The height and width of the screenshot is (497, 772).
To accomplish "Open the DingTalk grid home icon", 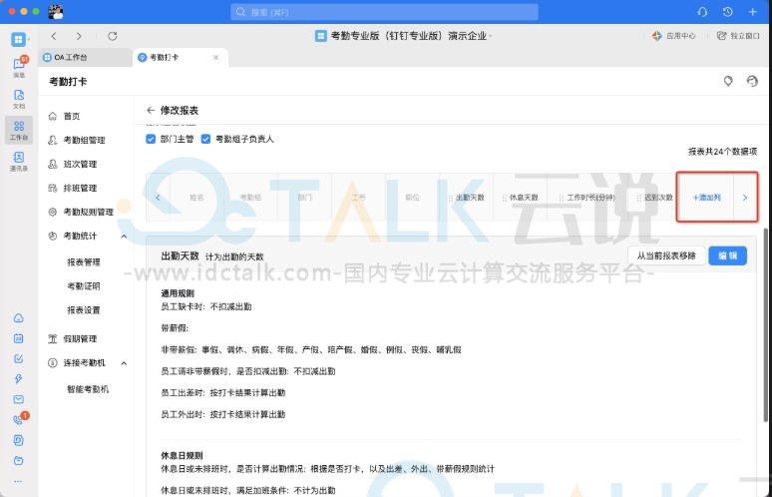I will pos(18,38).
